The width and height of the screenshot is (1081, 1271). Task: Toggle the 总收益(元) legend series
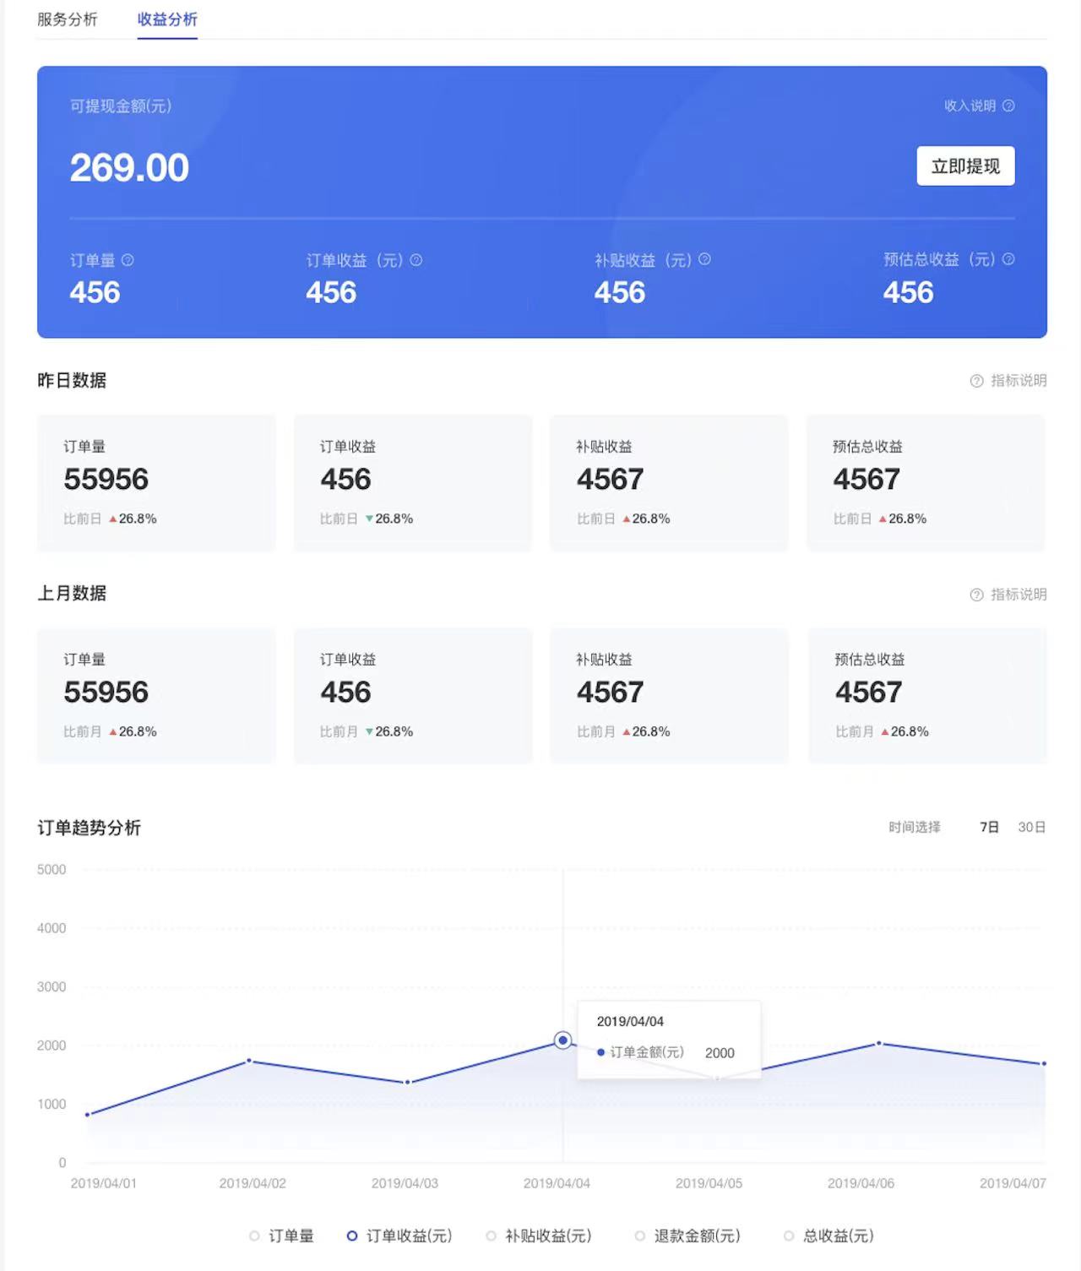828,1236
